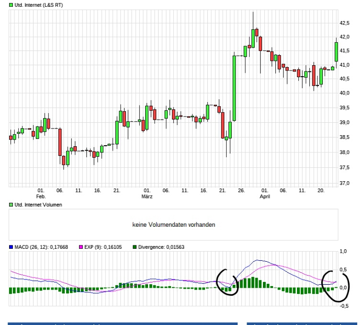Click the green Utd. Internet Volumen legend square

pyautogui.click(x=11, y=205)
